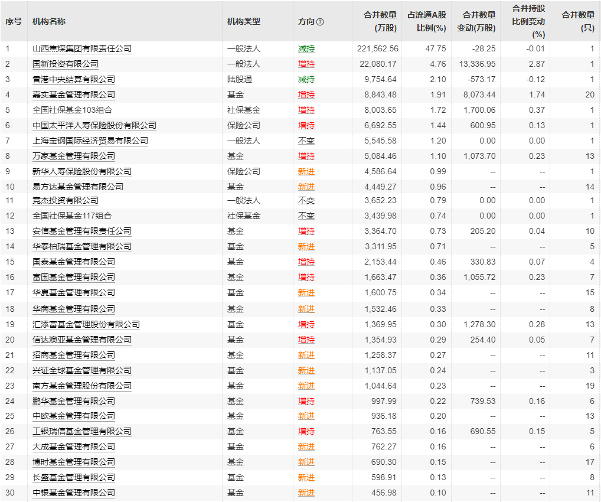Open 博时基金管理有限公司 link

click(74, 462)
